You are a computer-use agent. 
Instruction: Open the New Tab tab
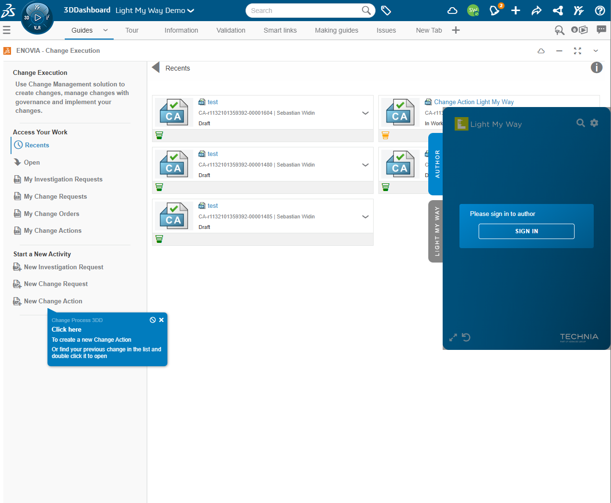pyautogui.click(x=429, y=30)
